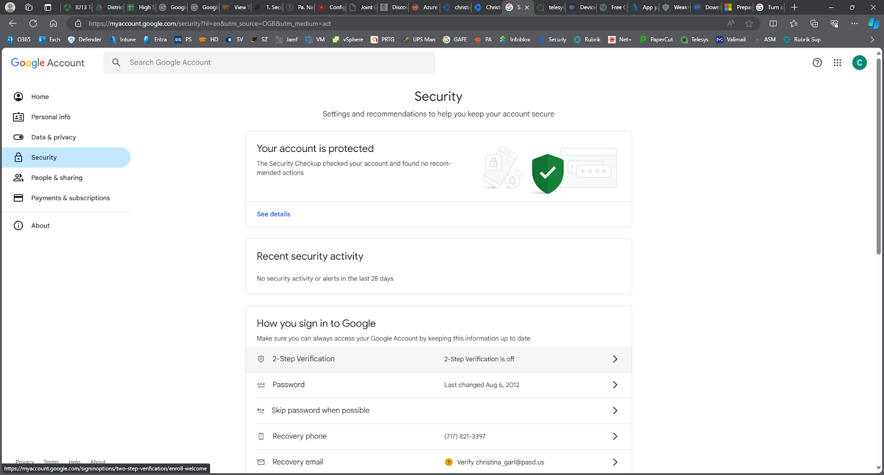The image size is (884, 475).
Task: Open Collections icon in toolbar
Action: (x=814, y=23)
